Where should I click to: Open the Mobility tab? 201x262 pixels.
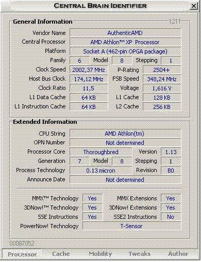click(x=100, y=254)
